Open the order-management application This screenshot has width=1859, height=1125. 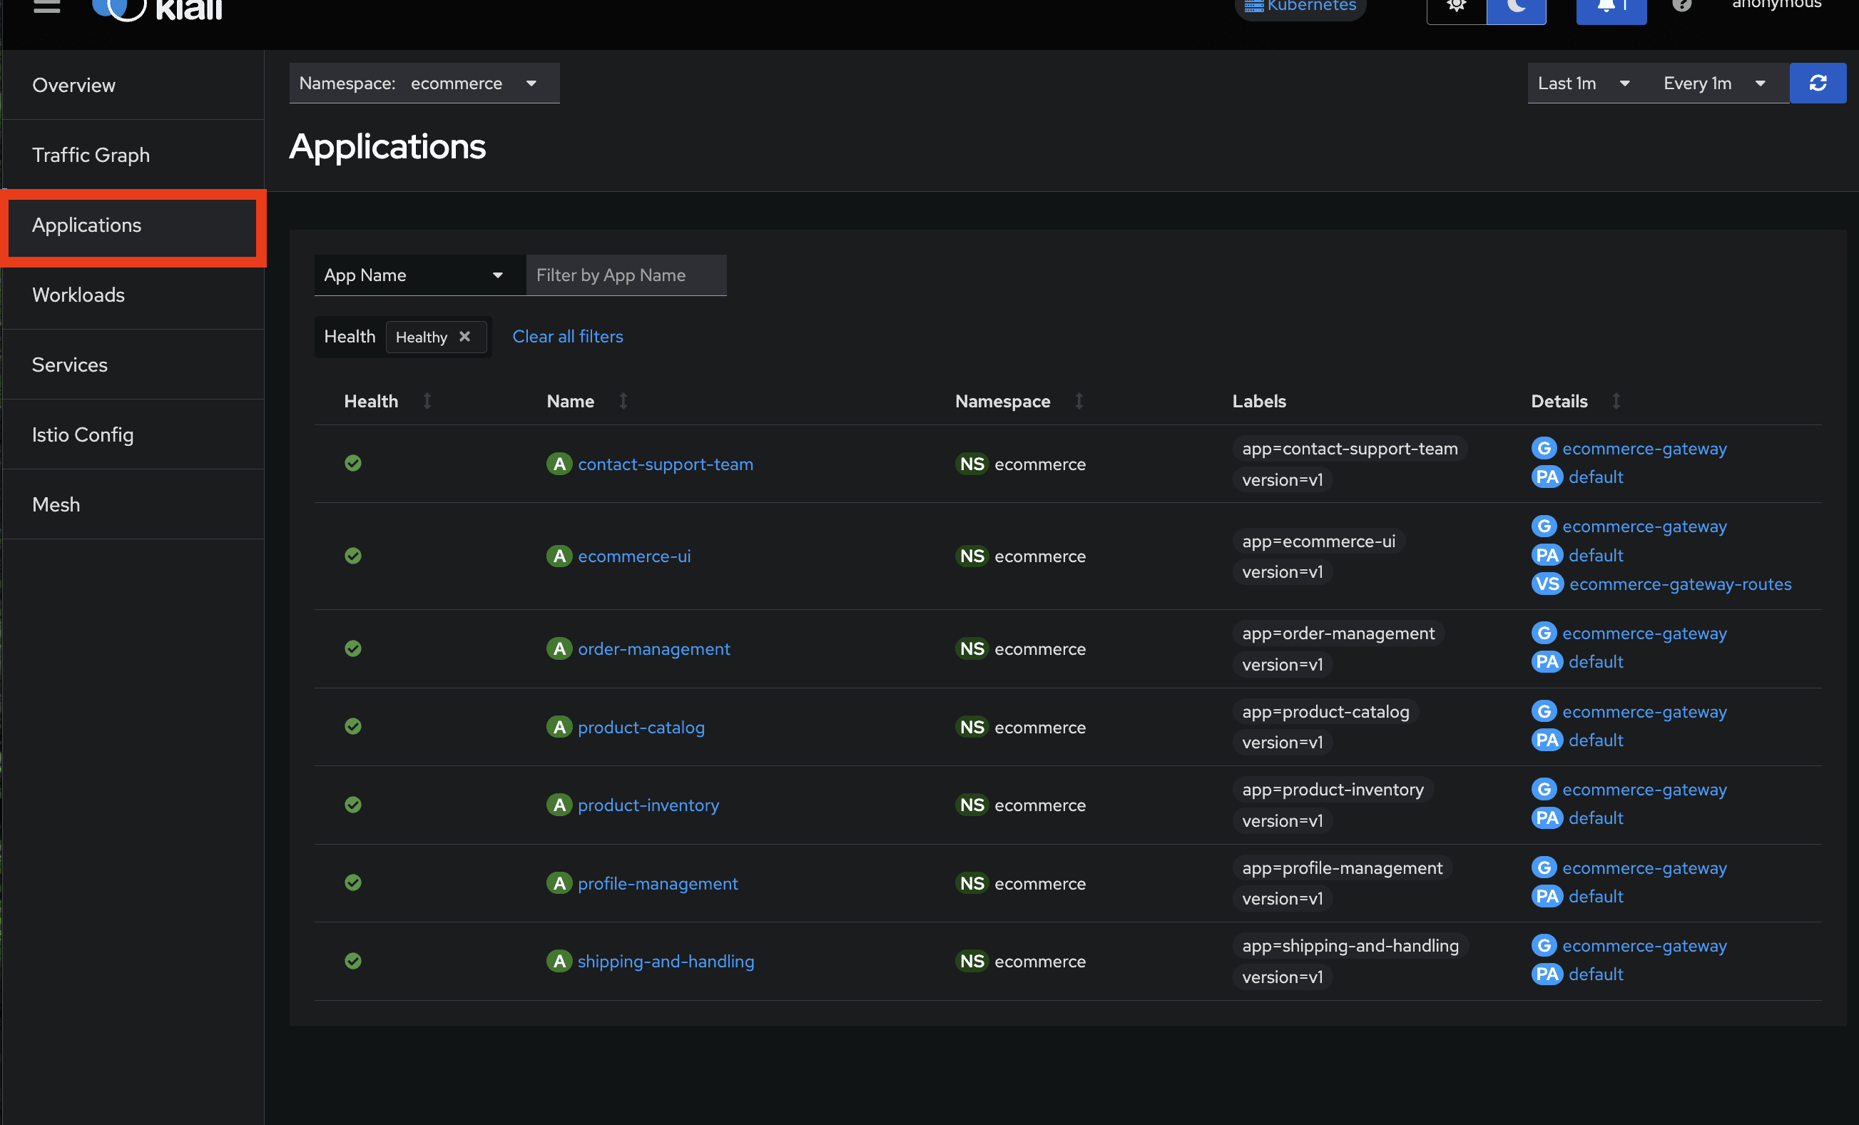pyautogui.click(x=654, y=649)
